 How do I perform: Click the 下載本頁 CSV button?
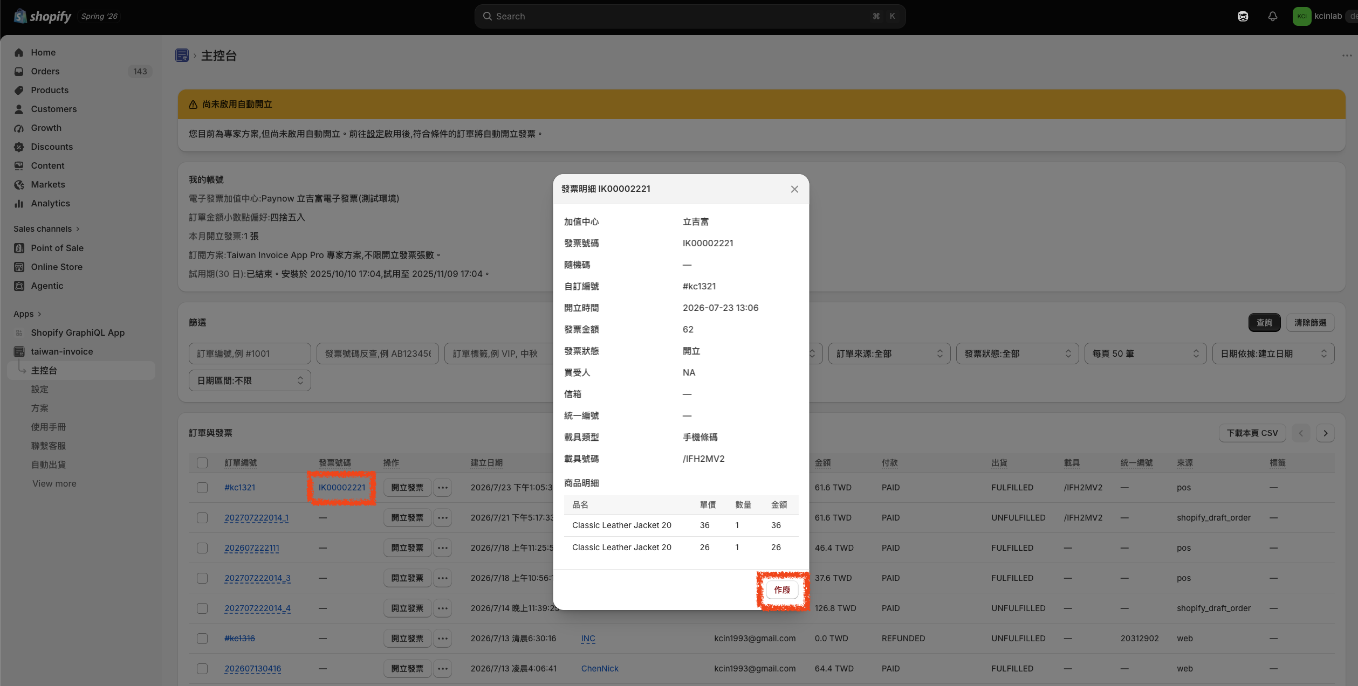(x=1252, y=433)
